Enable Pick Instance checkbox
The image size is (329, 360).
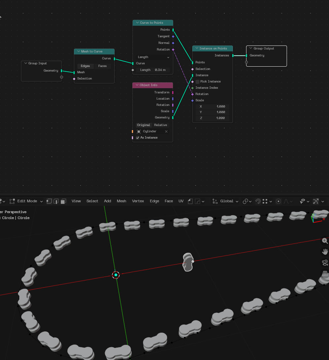(x=198, y=82)
